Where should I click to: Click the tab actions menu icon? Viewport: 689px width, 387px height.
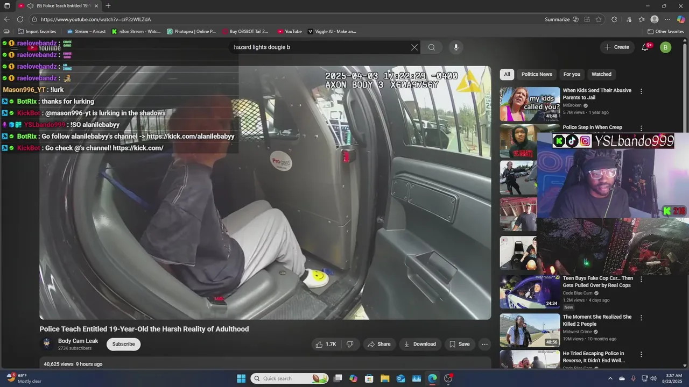(7, 6)
